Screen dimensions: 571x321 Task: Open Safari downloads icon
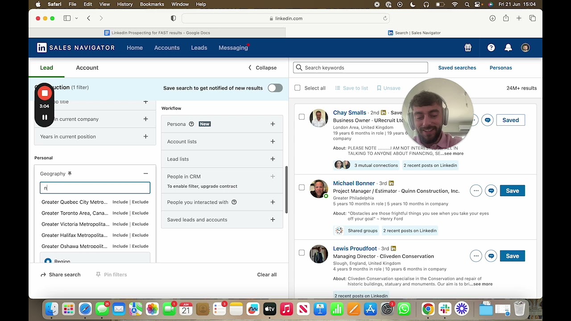pyautogui.click(x=492, y=18)
